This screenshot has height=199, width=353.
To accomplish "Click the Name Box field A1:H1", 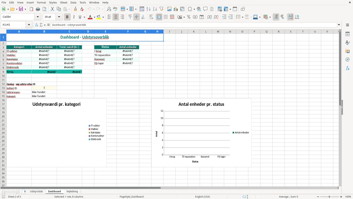I will (x=14, y=25).
